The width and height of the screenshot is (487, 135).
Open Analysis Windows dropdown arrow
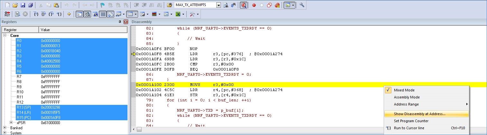[x=159, y=14]
